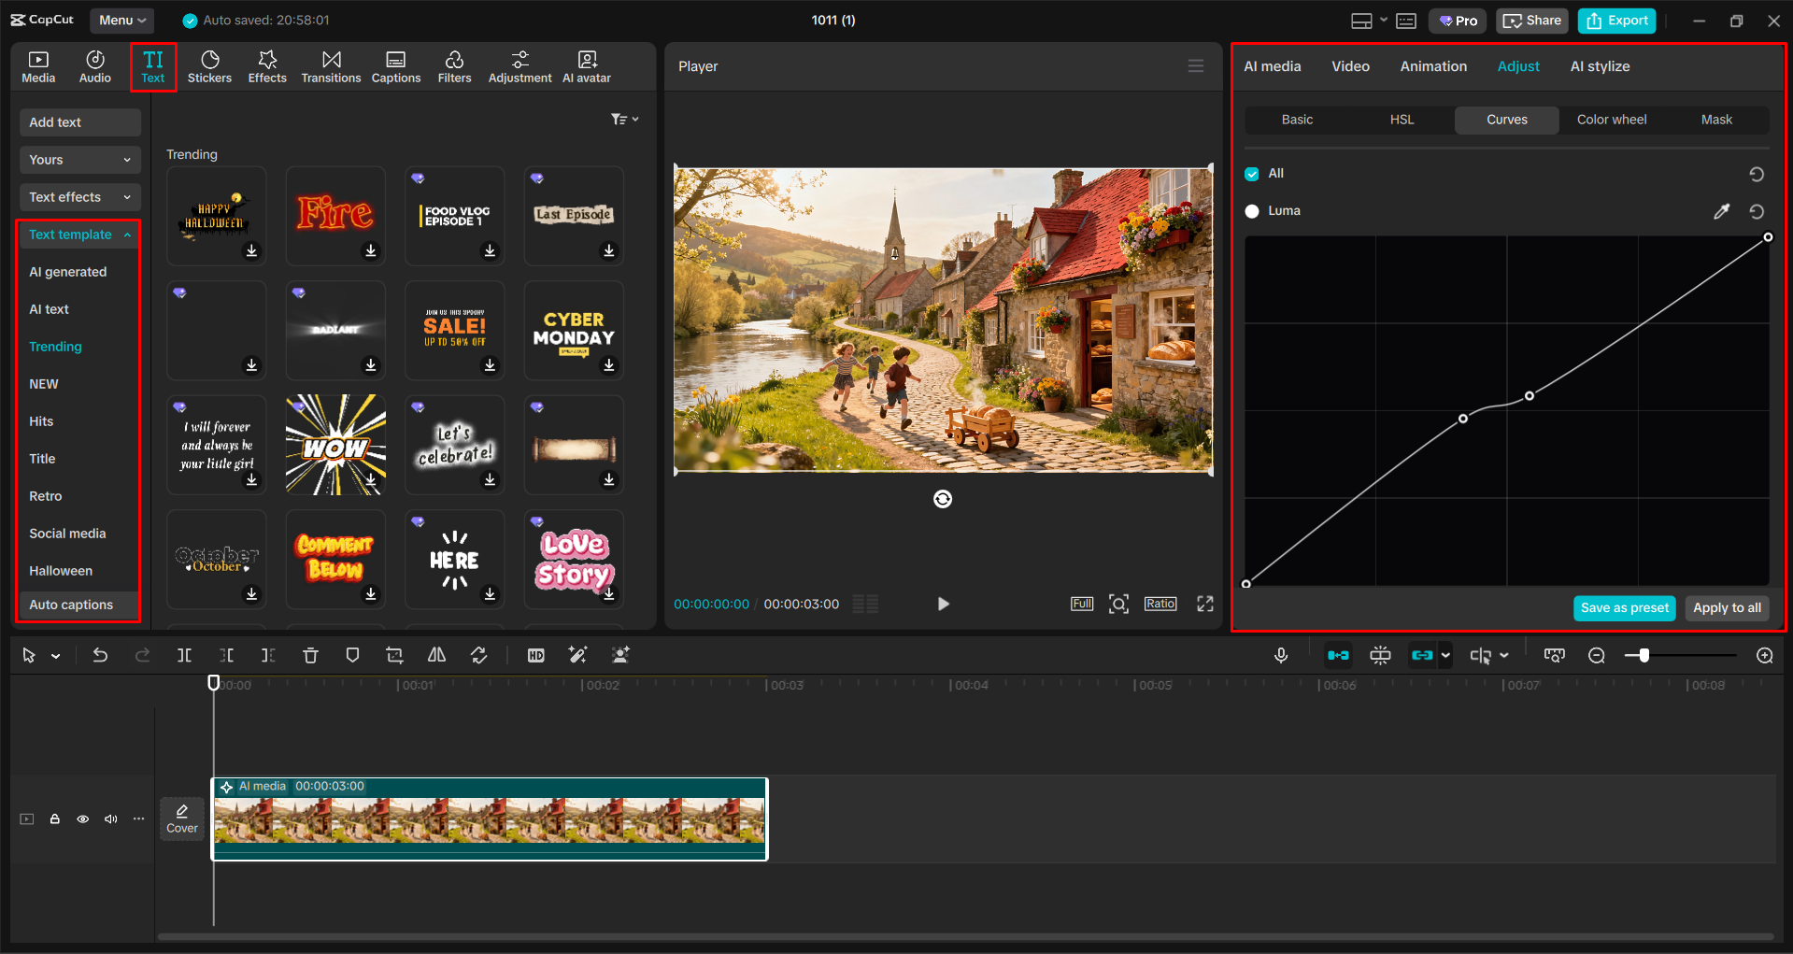Open the Stickers panel

point(209,66)
